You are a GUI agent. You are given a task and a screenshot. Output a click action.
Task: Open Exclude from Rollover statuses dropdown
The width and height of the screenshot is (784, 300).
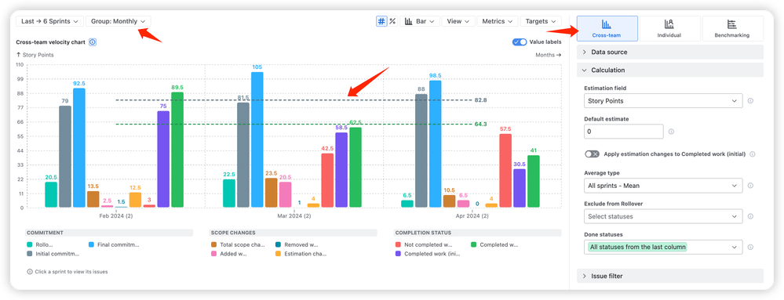click(663, 217)
